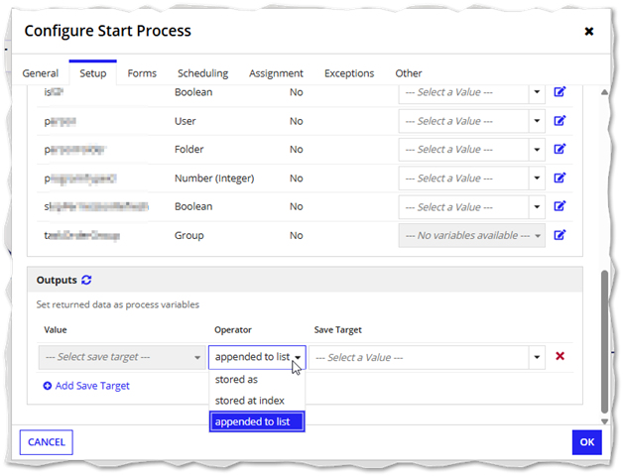This screenshot has width=623, height=476.
Task: Close the Configure Start Process dialog
Action: pyautogui.click(x=588, y=32)
